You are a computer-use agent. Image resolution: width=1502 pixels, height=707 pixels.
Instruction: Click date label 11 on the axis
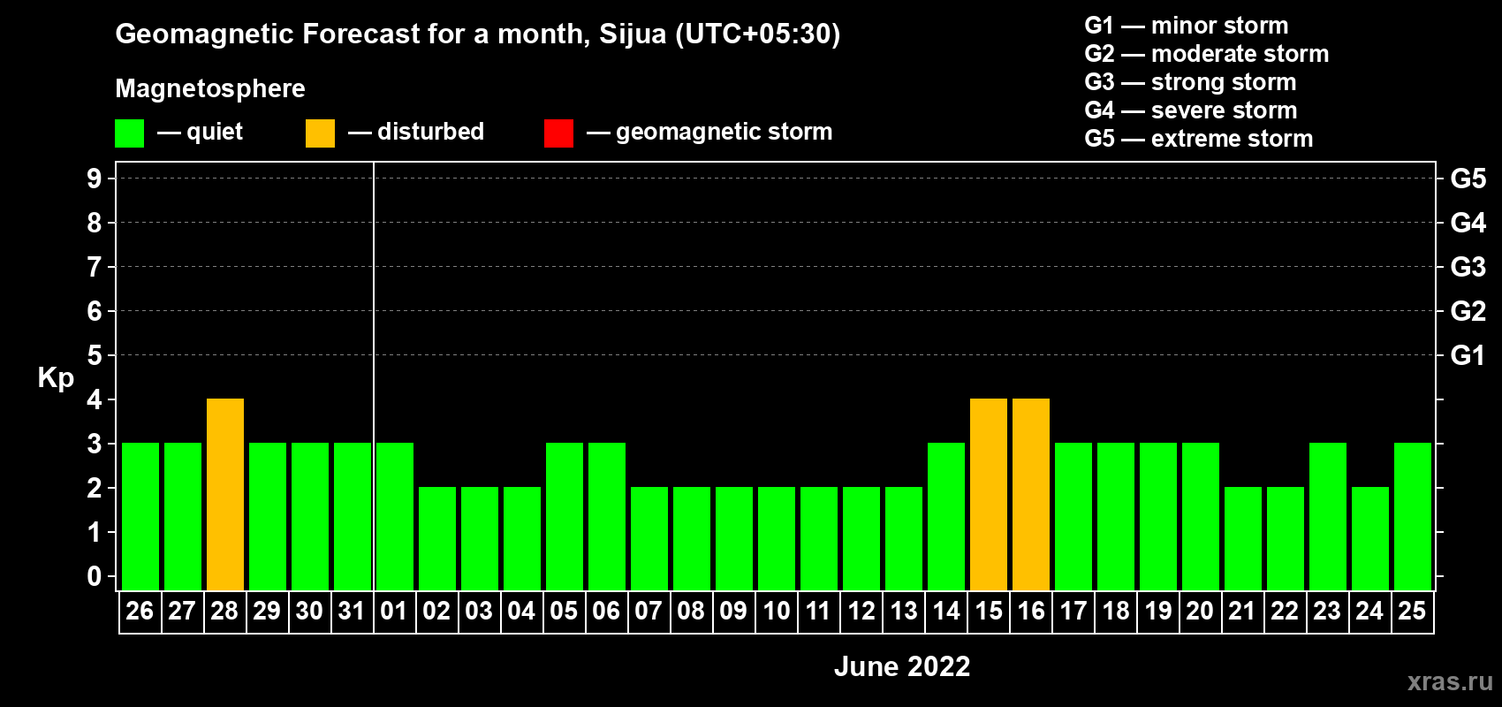[x=818, y=611]
